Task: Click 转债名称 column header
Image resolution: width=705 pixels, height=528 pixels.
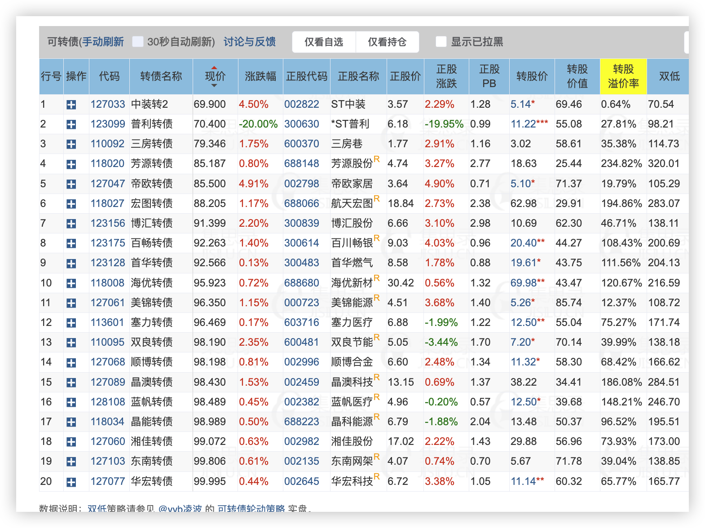Action: point(161,76)
